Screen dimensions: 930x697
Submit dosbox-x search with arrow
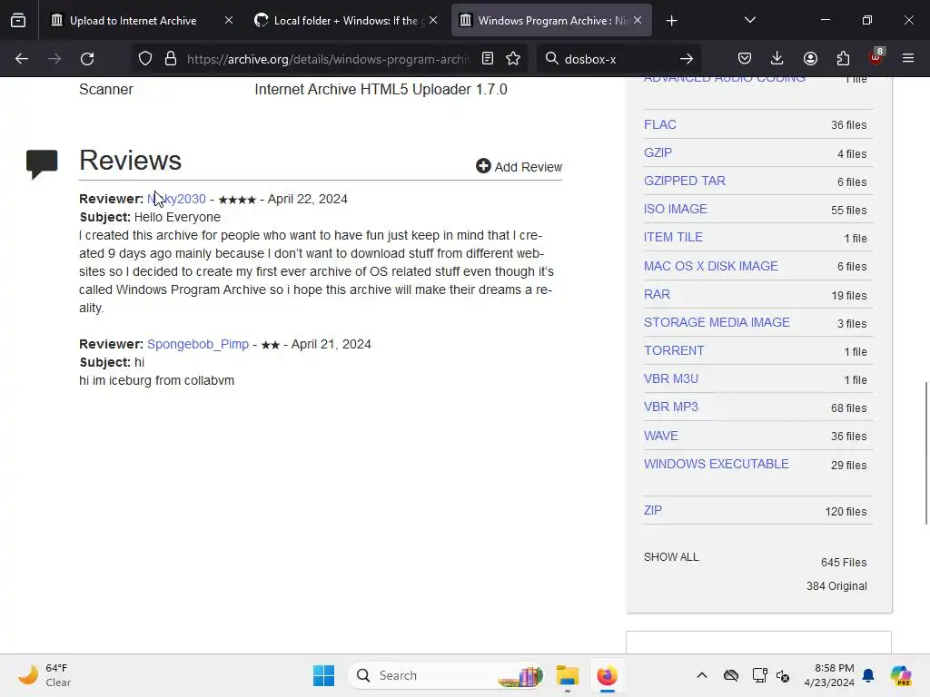click(687, 59)
